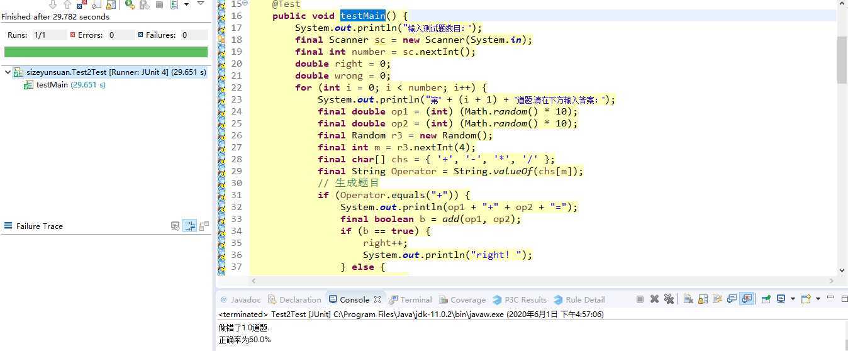Click Rerun Failed Tests First icon
Viewport: 848px width, 351px height.
coord(145,4)
